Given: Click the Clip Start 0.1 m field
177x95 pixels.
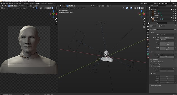Looking at the screenshot, I should pos(167,47).
